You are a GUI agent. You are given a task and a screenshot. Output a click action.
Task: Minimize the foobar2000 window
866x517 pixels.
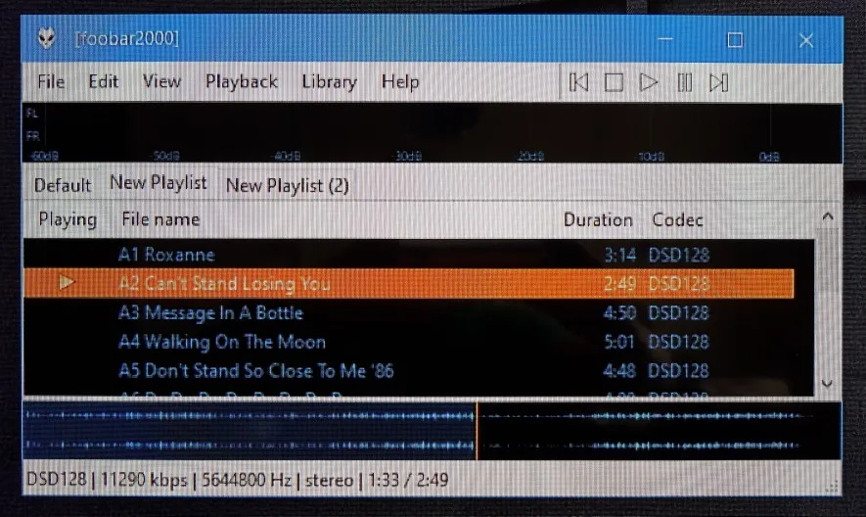pos(665,39)
